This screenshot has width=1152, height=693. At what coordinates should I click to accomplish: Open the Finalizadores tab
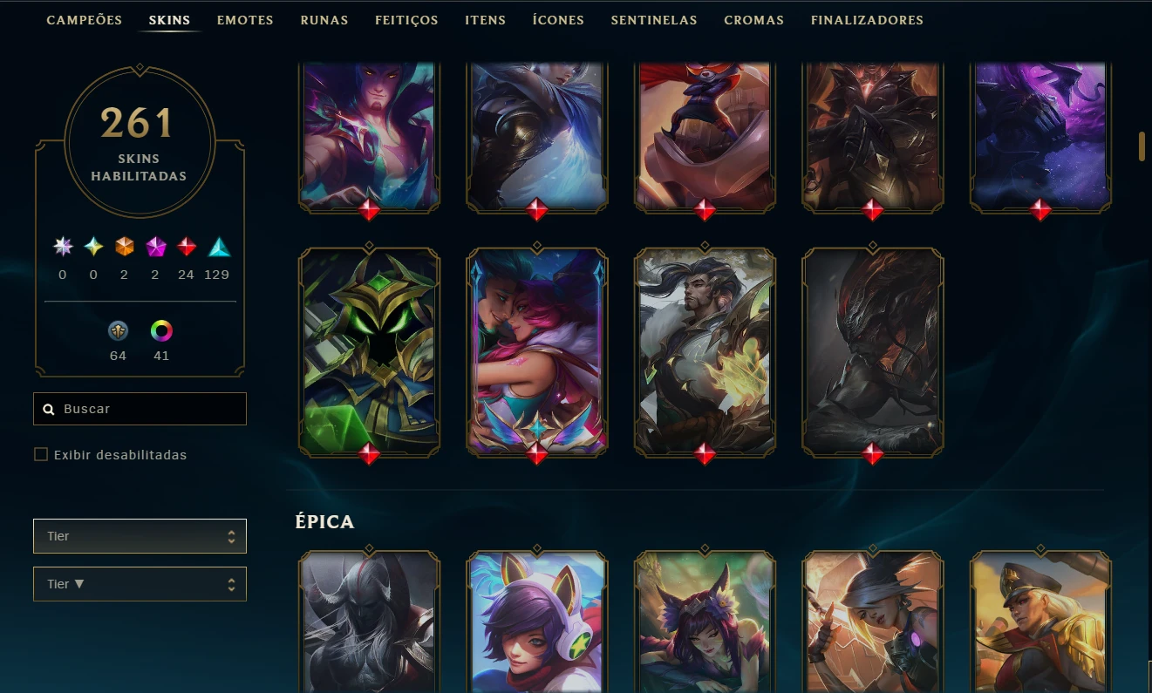pyautogui.click(x=867, y=20)
